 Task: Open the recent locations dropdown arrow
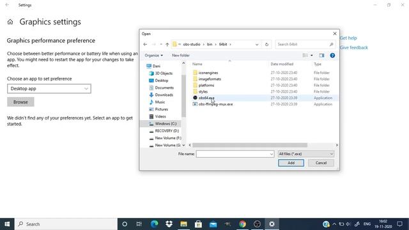pyautogui.click(x=161, y=44)
